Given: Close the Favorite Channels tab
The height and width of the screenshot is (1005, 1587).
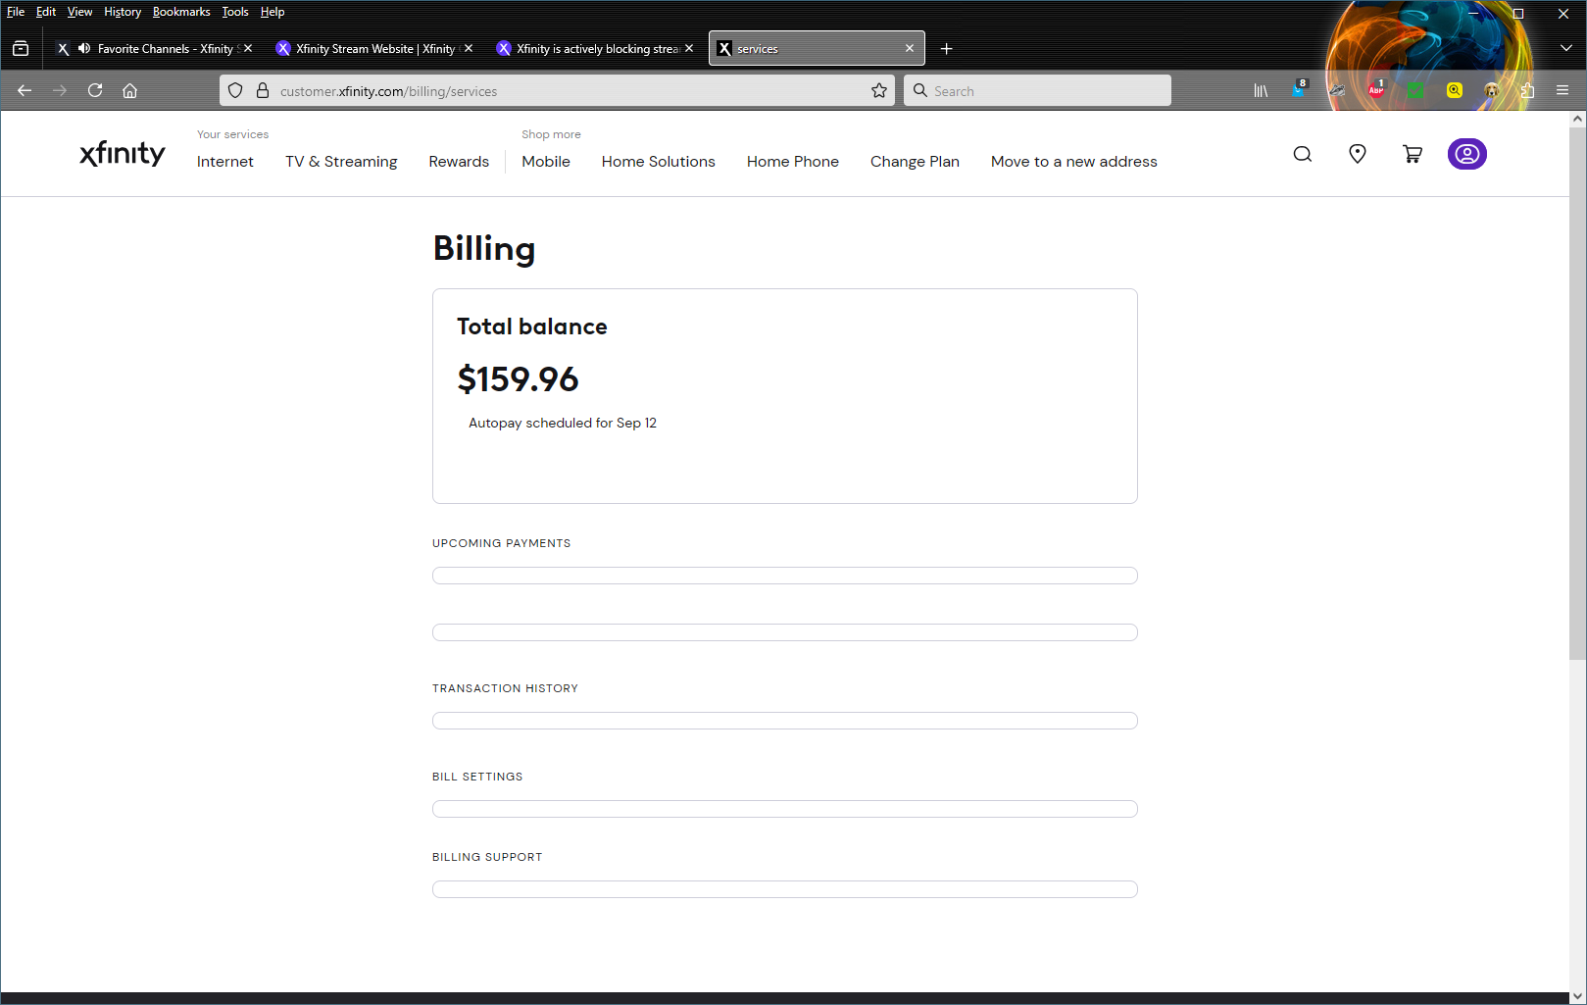Looking at the screenshot, I should pos(248,48).
